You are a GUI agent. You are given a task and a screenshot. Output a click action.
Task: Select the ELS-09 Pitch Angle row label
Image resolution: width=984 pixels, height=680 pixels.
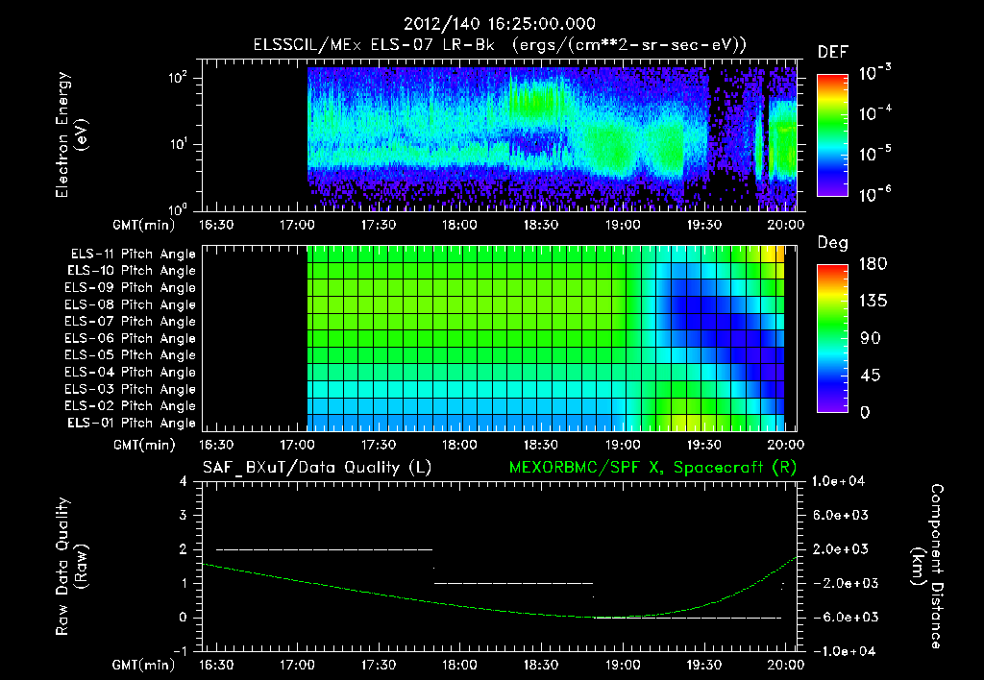pos(131,288)
